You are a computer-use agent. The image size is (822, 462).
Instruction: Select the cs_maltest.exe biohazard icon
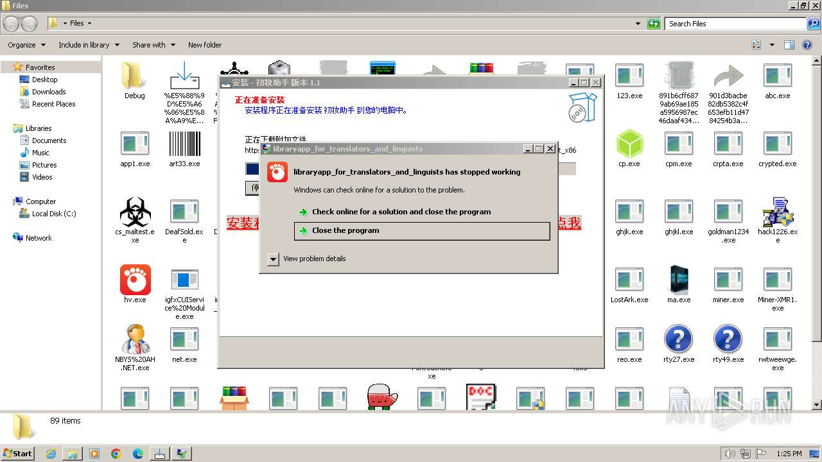pyautogui.click(x=135, y=212)
